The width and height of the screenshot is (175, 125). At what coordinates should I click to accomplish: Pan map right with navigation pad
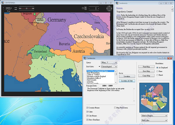[x=111, y=8]
